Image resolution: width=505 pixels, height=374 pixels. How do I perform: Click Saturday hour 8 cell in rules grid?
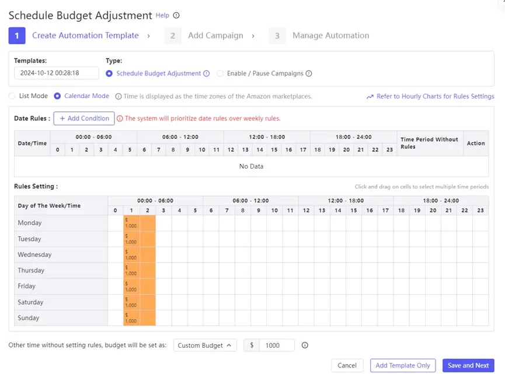[243, 302]
